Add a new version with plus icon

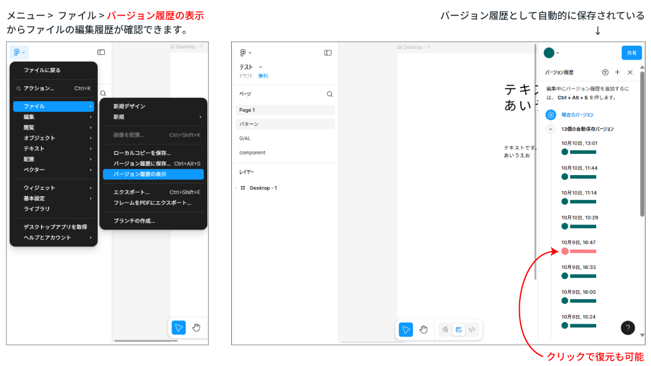[x=617, y=72]
